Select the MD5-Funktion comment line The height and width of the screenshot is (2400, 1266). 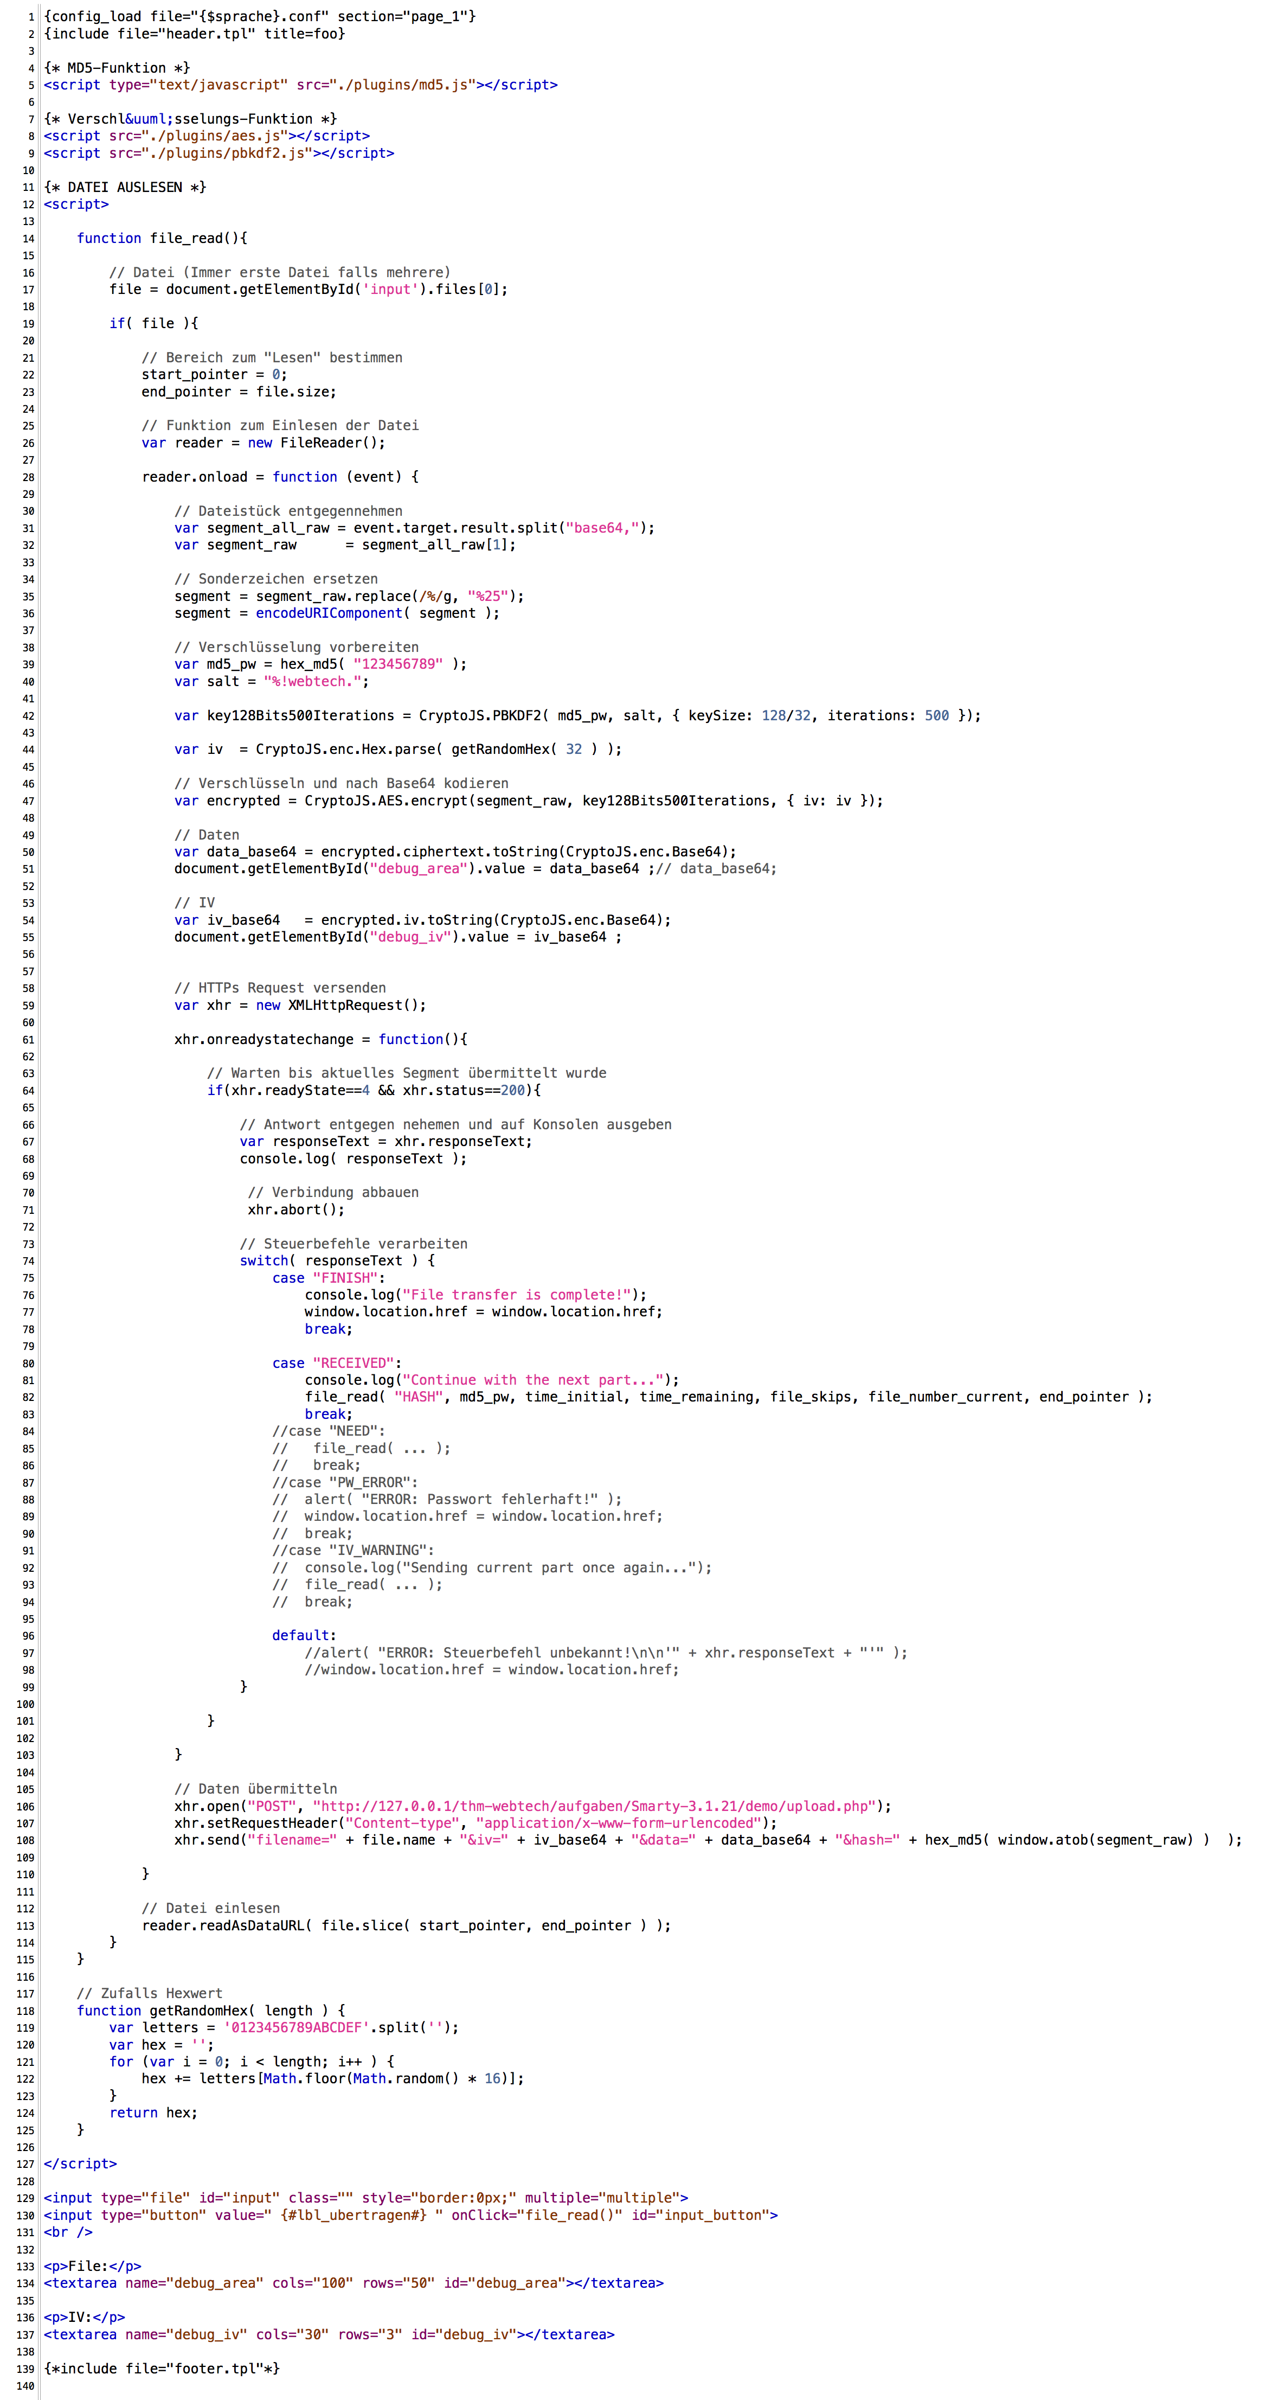pyautogui.click(x=117, y=68)
